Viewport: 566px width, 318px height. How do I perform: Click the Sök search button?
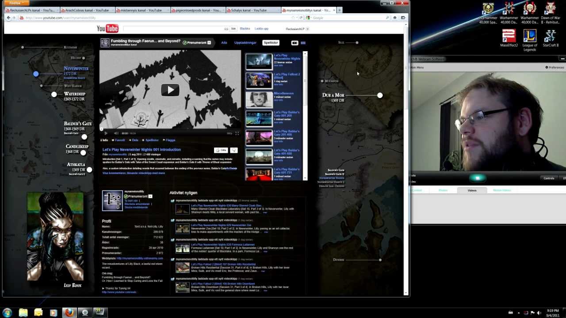(233, 29)
